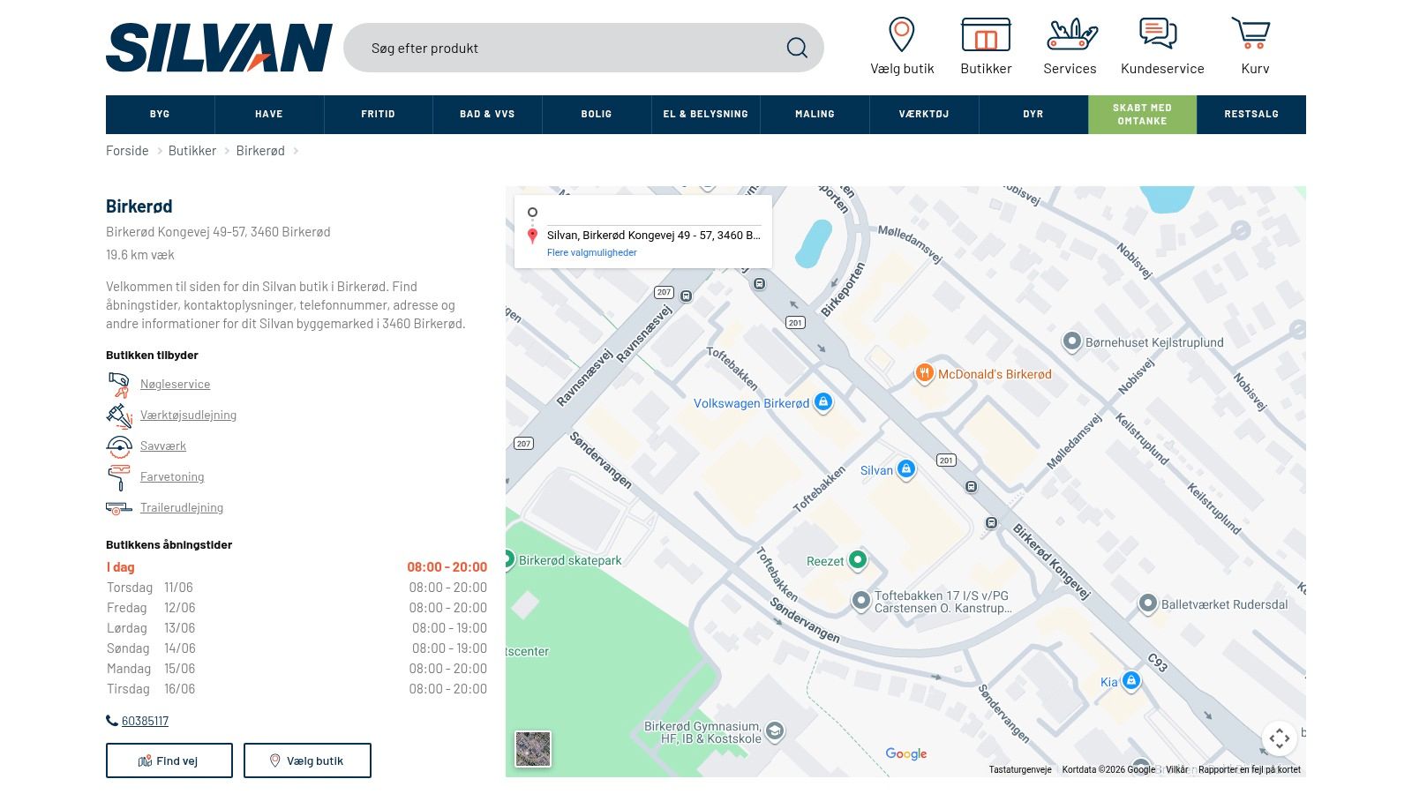The width and height of the screenshot is (1412, 794).
Task: Click the Trailerudlejning trailer icon
Action: (x=119, y=508)
